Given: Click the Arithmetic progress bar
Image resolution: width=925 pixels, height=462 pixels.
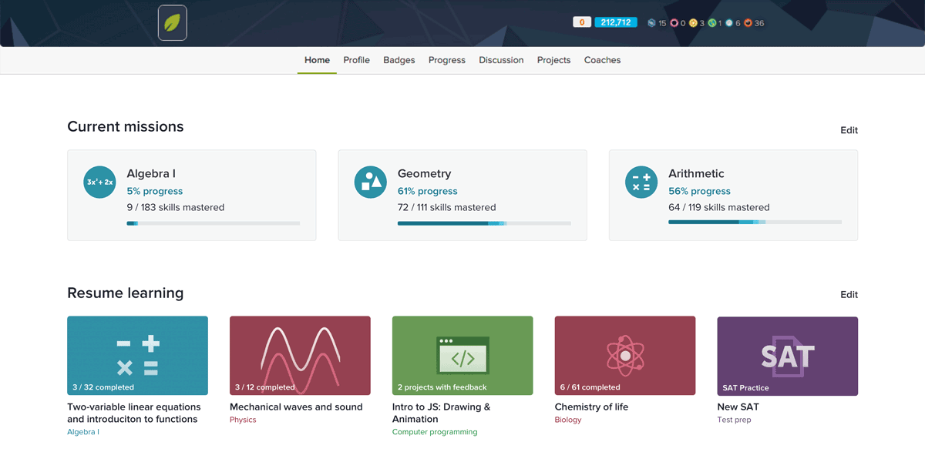Looking at the screenshot, I should [755, 223].
